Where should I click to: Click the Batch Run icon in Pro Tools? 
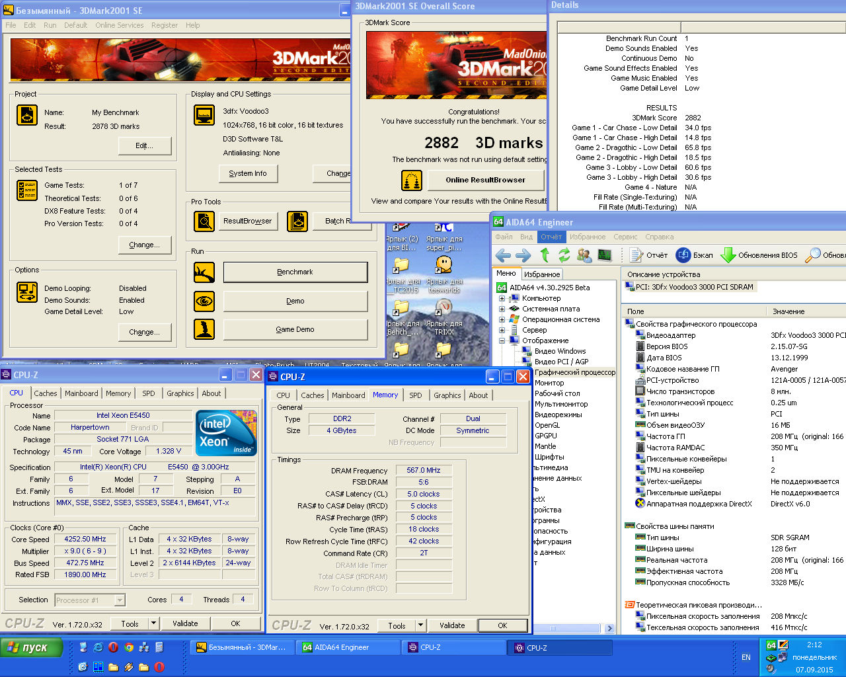click(x=297, y=221)
